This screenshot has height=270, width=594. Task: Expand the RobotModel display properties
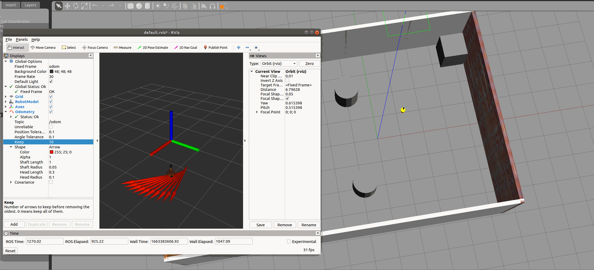click(6, 101)
